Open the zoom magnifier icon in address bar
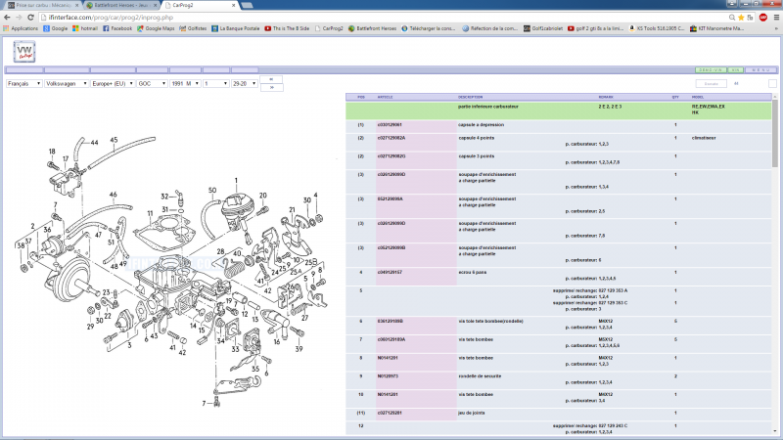783x440 pixels. coord(732,18)
